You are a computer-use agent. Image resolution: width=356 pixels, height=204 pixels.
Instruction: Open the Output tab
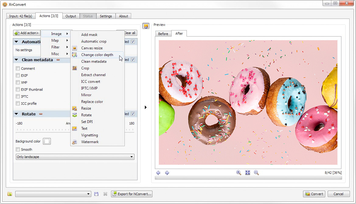71,16
